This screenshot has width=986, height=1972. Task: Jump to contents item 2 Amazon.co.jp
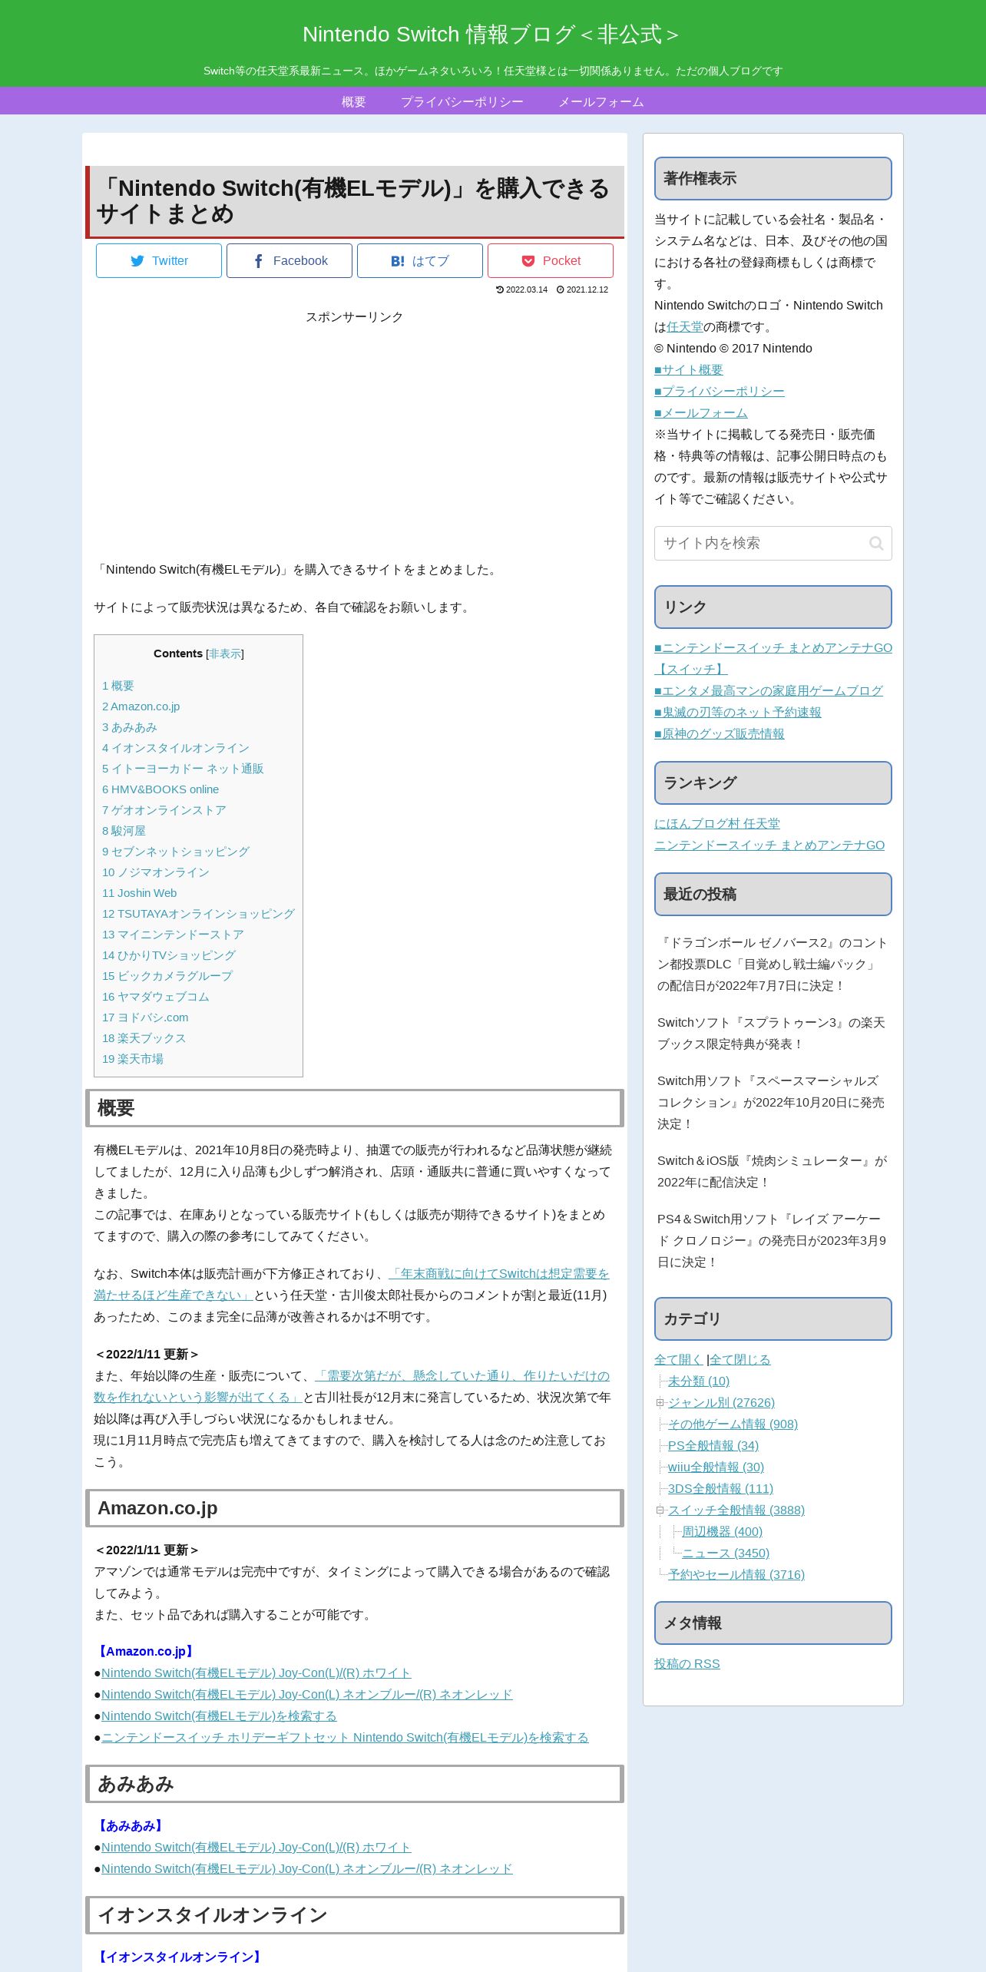point(141,706)
